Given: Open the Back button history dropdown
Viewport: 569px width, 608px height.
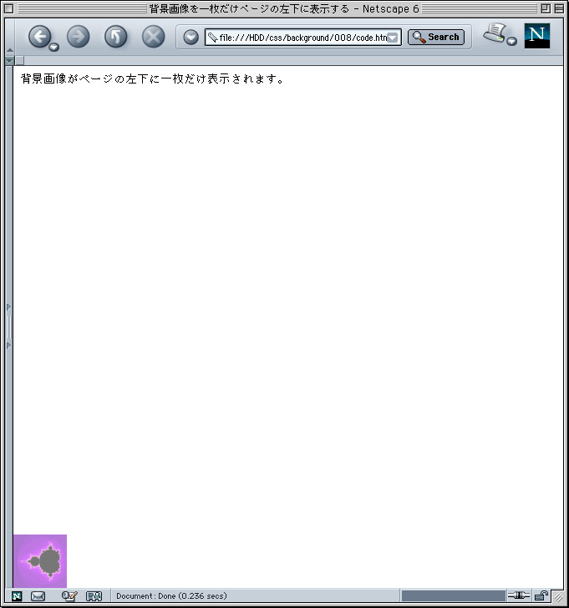Looking at the screenshot, I should point(54,48).
